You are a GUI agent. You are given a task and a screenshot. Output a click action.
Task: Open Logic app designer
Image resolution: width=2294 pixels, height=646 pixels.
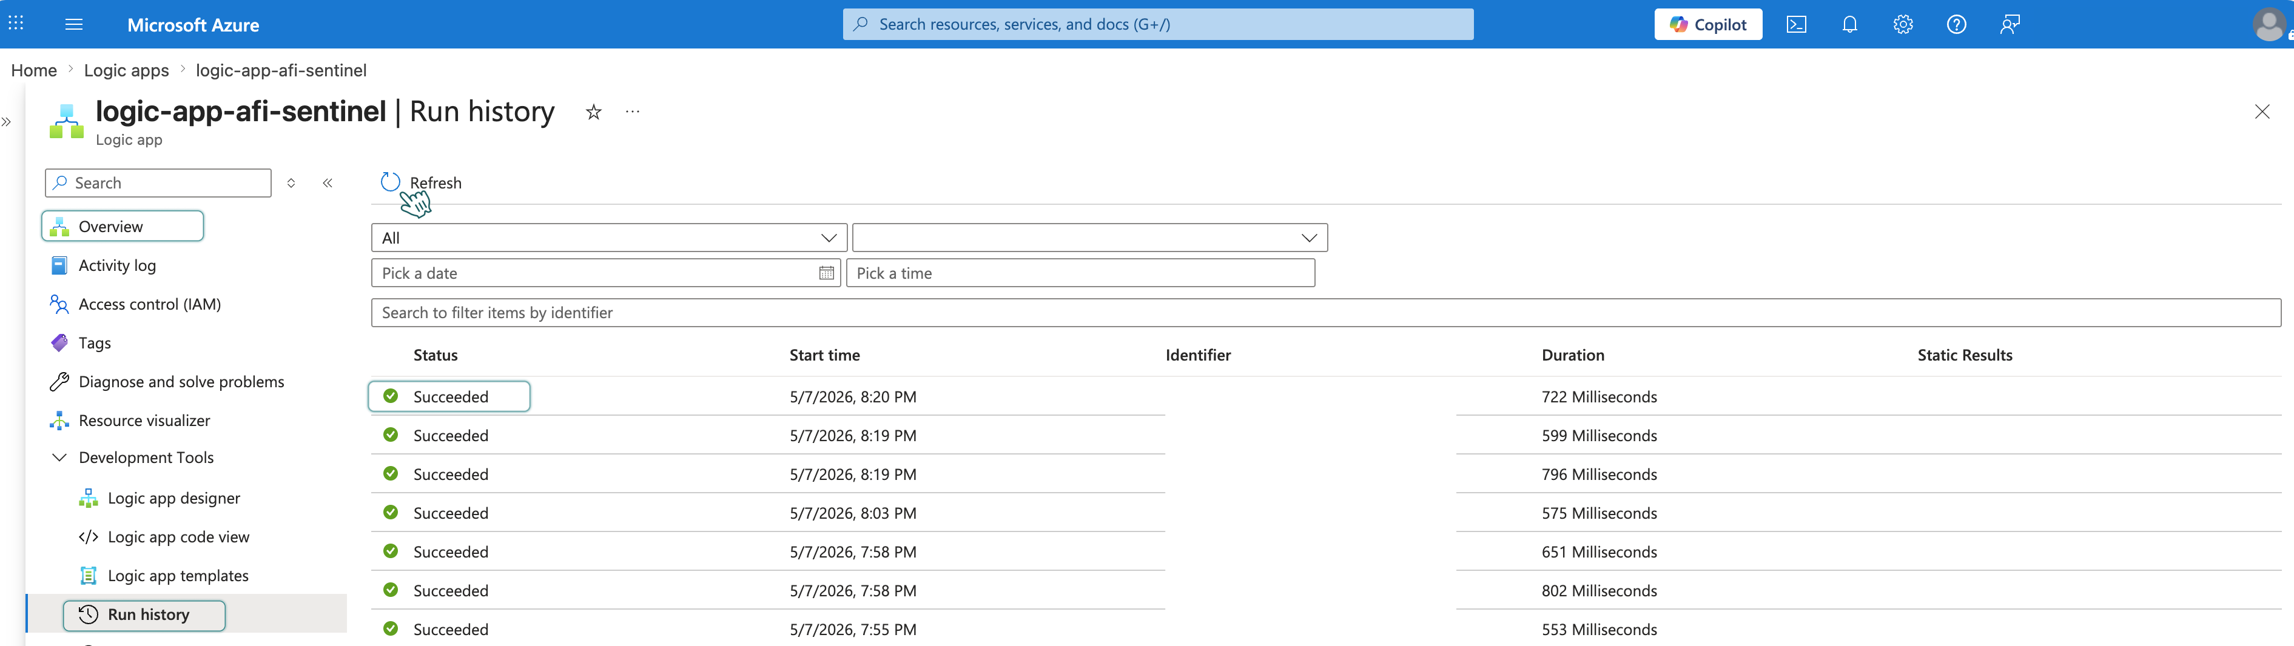[x=173, y=498]
